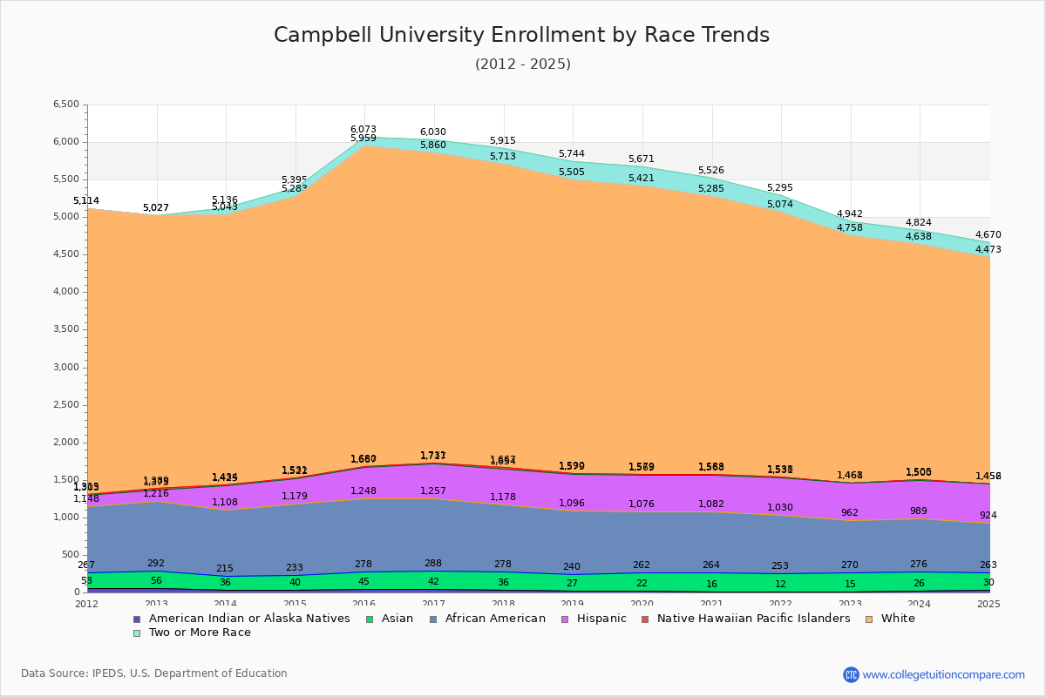
Task: Open the www.collegetuitioncompare.com link
Action: click(x=944, y=674)
